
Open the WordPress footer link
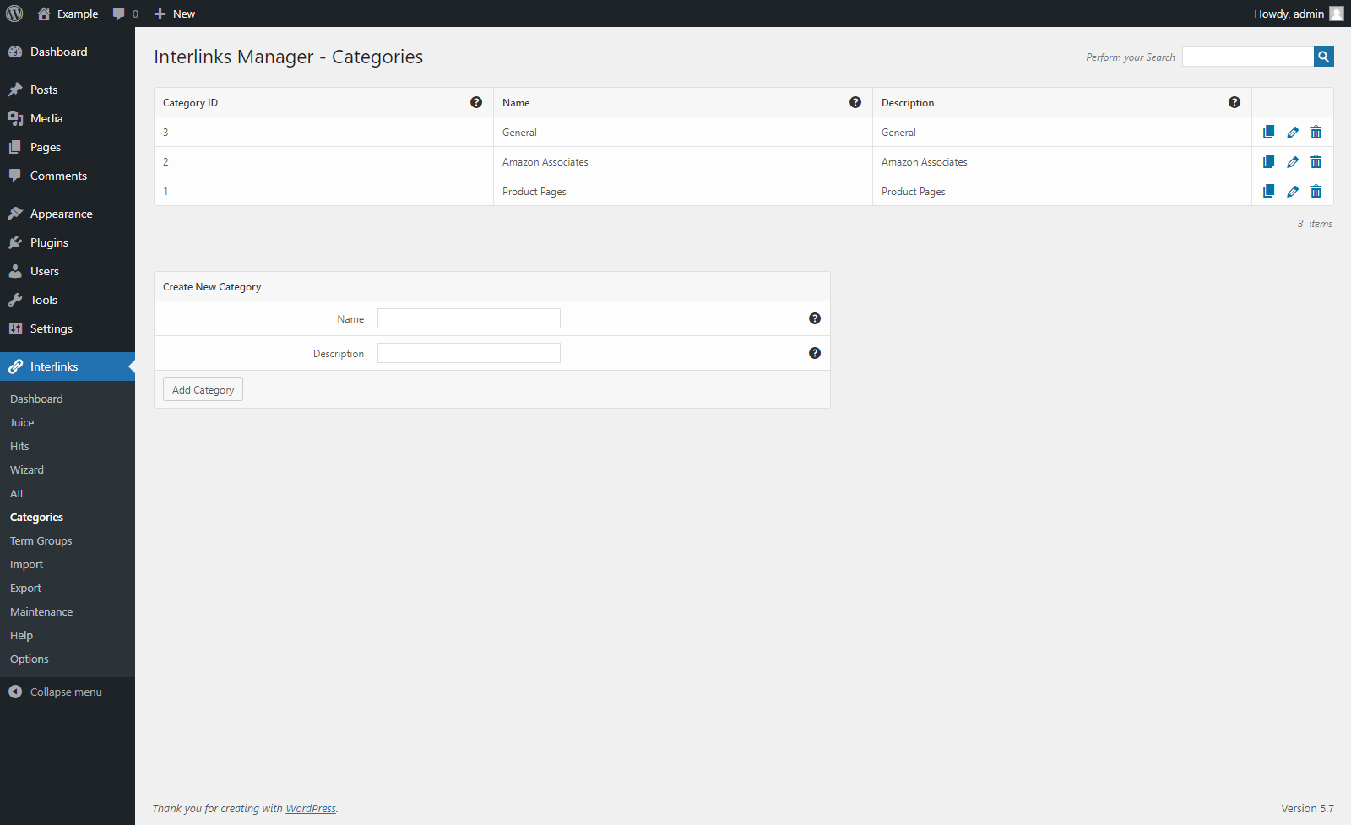pyautogui.click(x=310, y=808)
